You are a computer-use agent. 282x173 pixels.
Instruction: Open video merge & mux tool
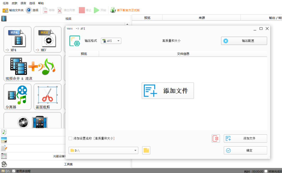tap(32, 68)
